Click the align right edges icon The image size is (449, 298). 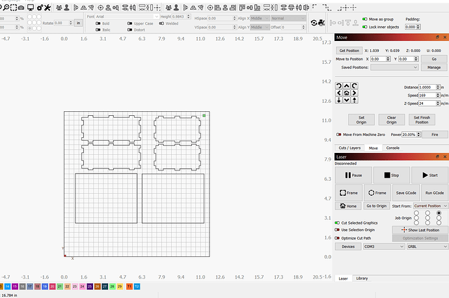coord(233,8)
